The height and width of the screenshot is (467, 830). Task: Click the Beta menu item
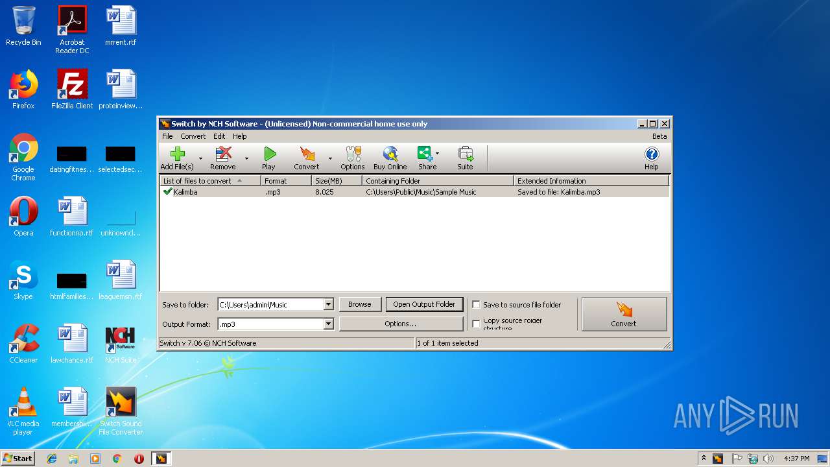coord(659,136)
